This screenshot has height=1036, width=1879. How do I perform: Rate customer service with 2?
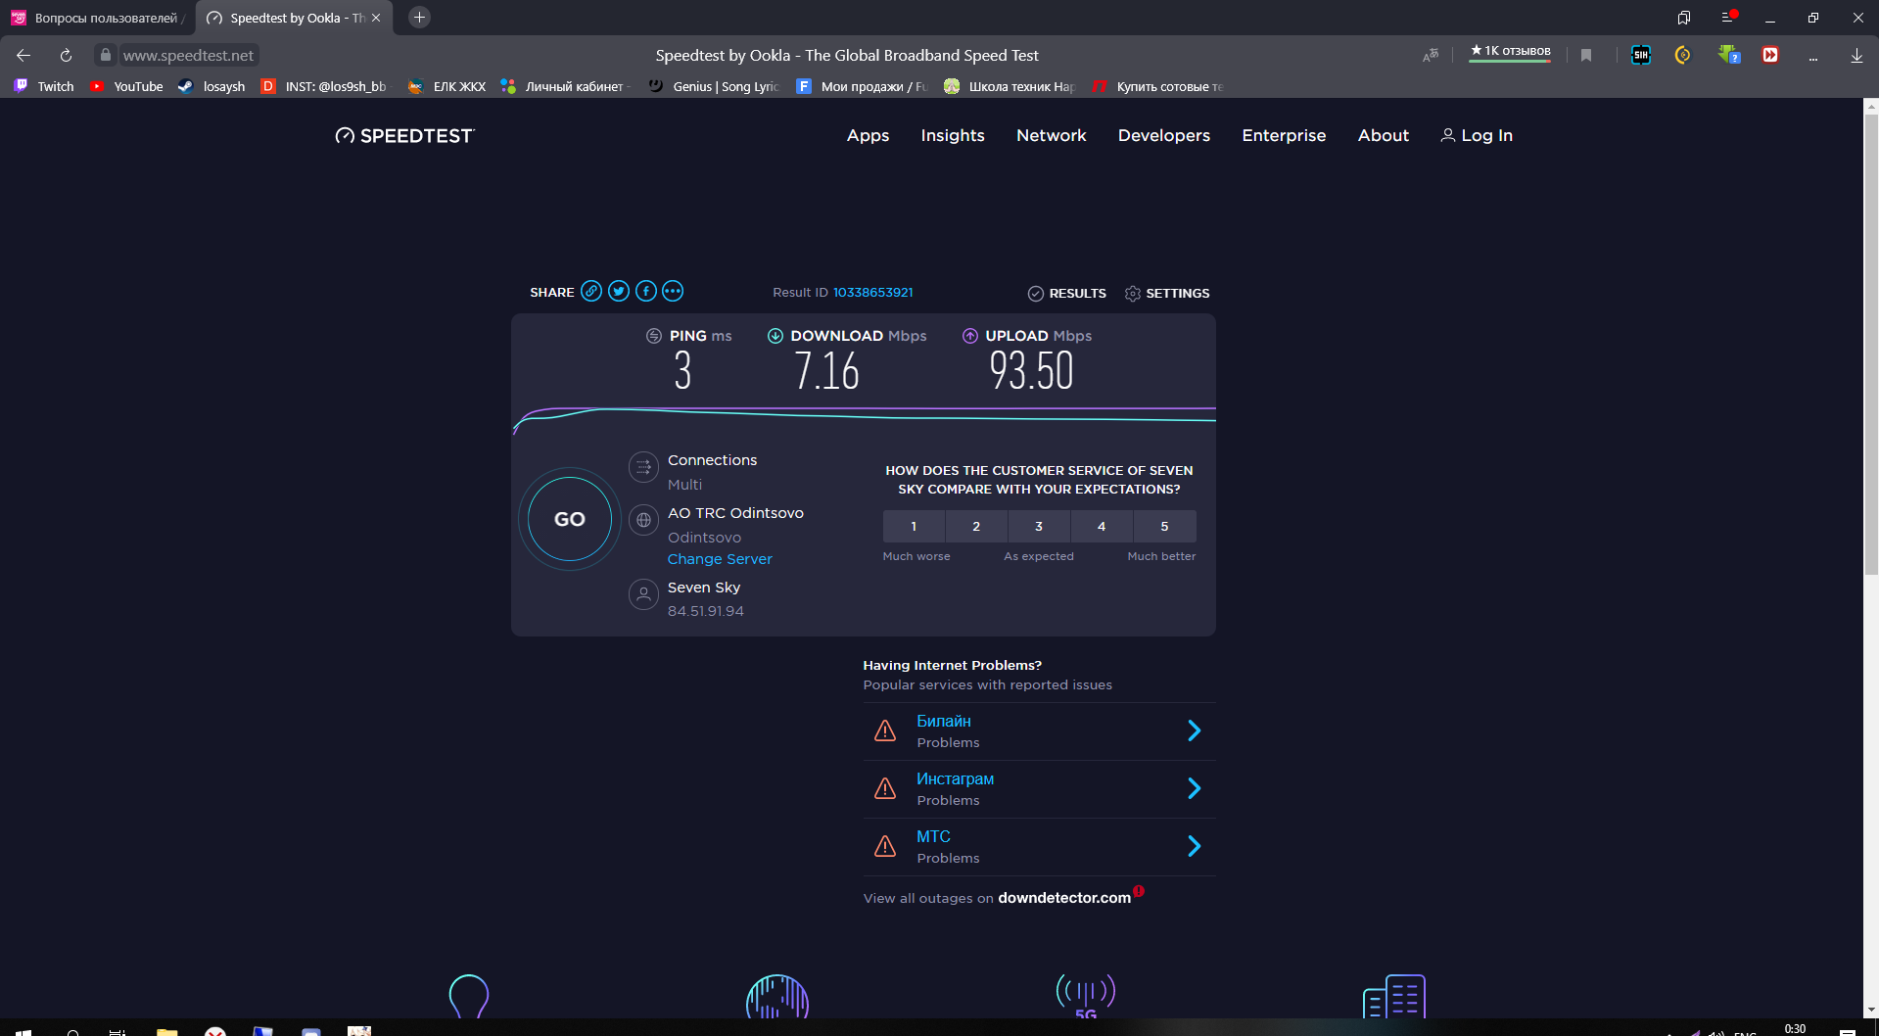976,526
